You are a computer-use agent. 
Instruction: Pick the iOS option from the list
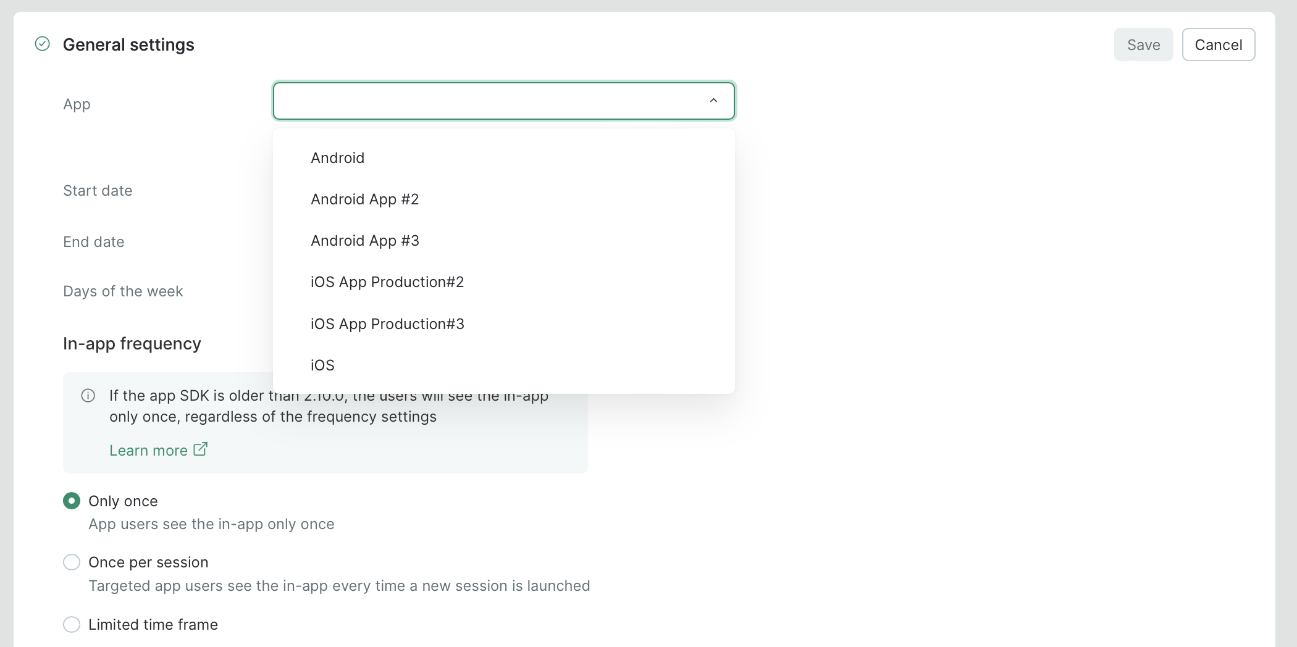tap(504, 365)
